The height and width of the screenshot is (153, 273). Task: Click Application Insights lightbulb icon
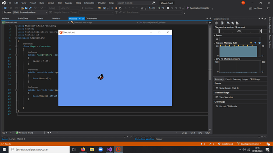tap(188, 8)
